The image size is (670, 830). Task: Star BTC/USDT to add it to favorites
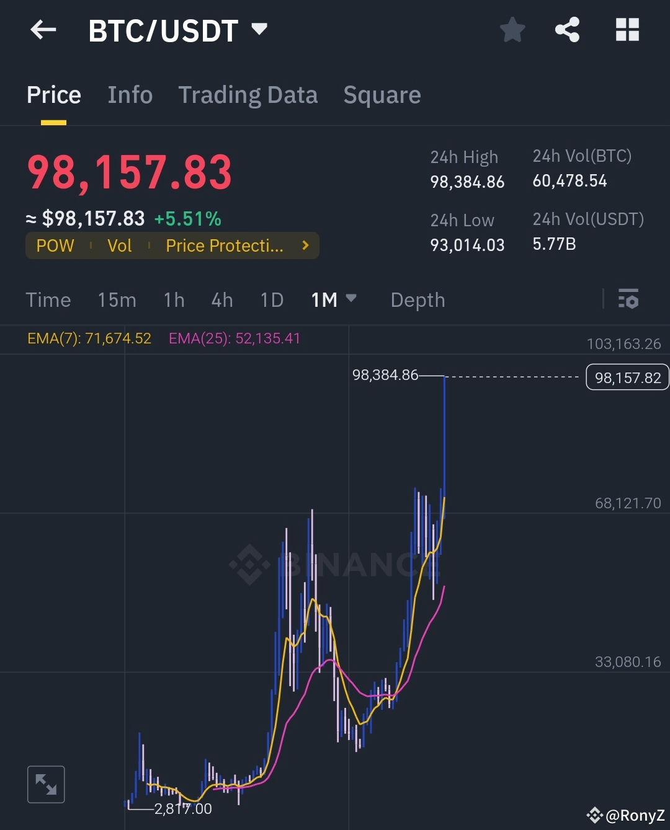click(x=512, y=29)
